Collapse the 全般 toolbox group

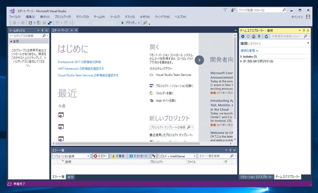pyautogui.click(x=11, y=42)
